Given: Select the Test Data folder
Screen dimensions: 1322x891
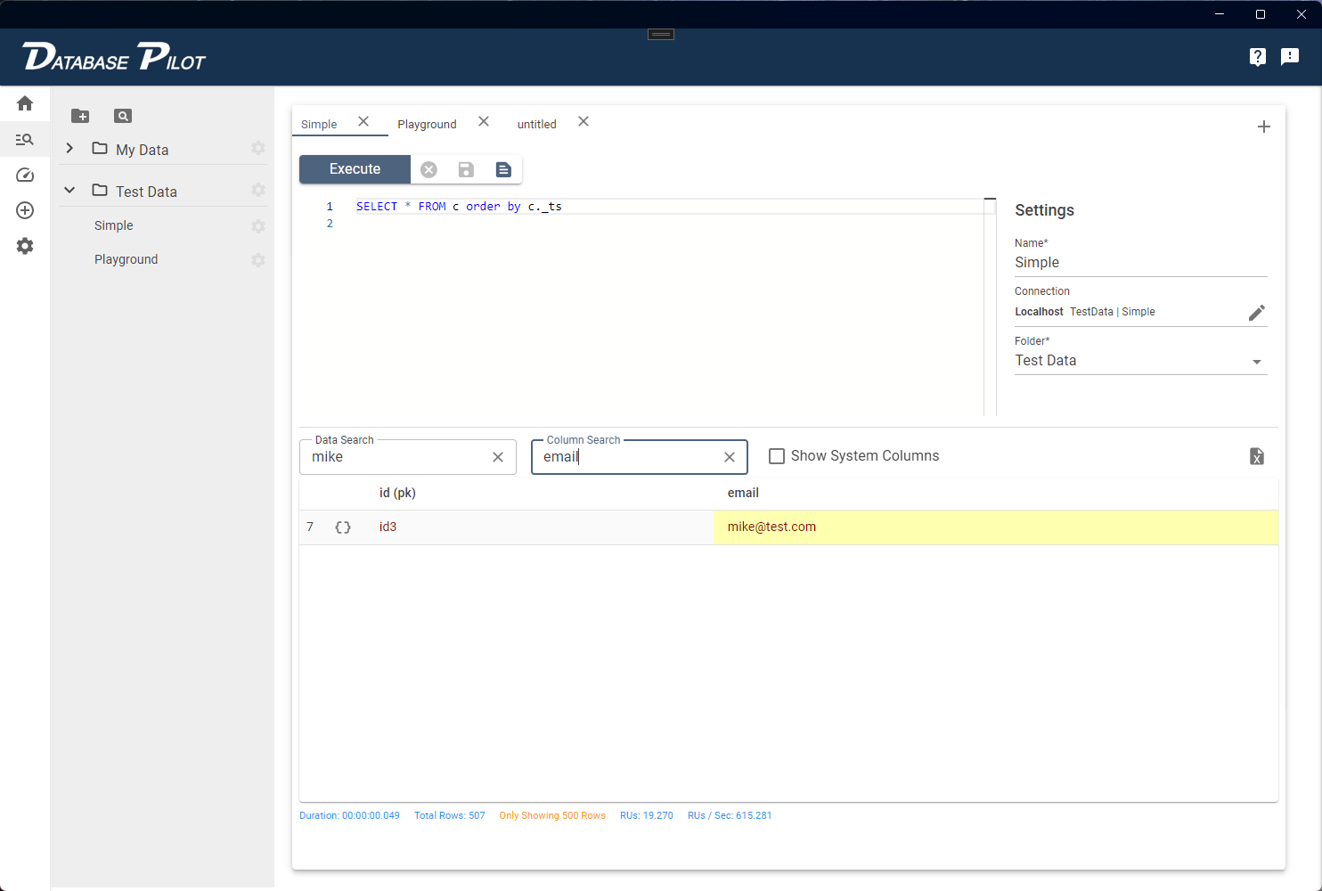Looking at the screenshot, I should [146, 192].
